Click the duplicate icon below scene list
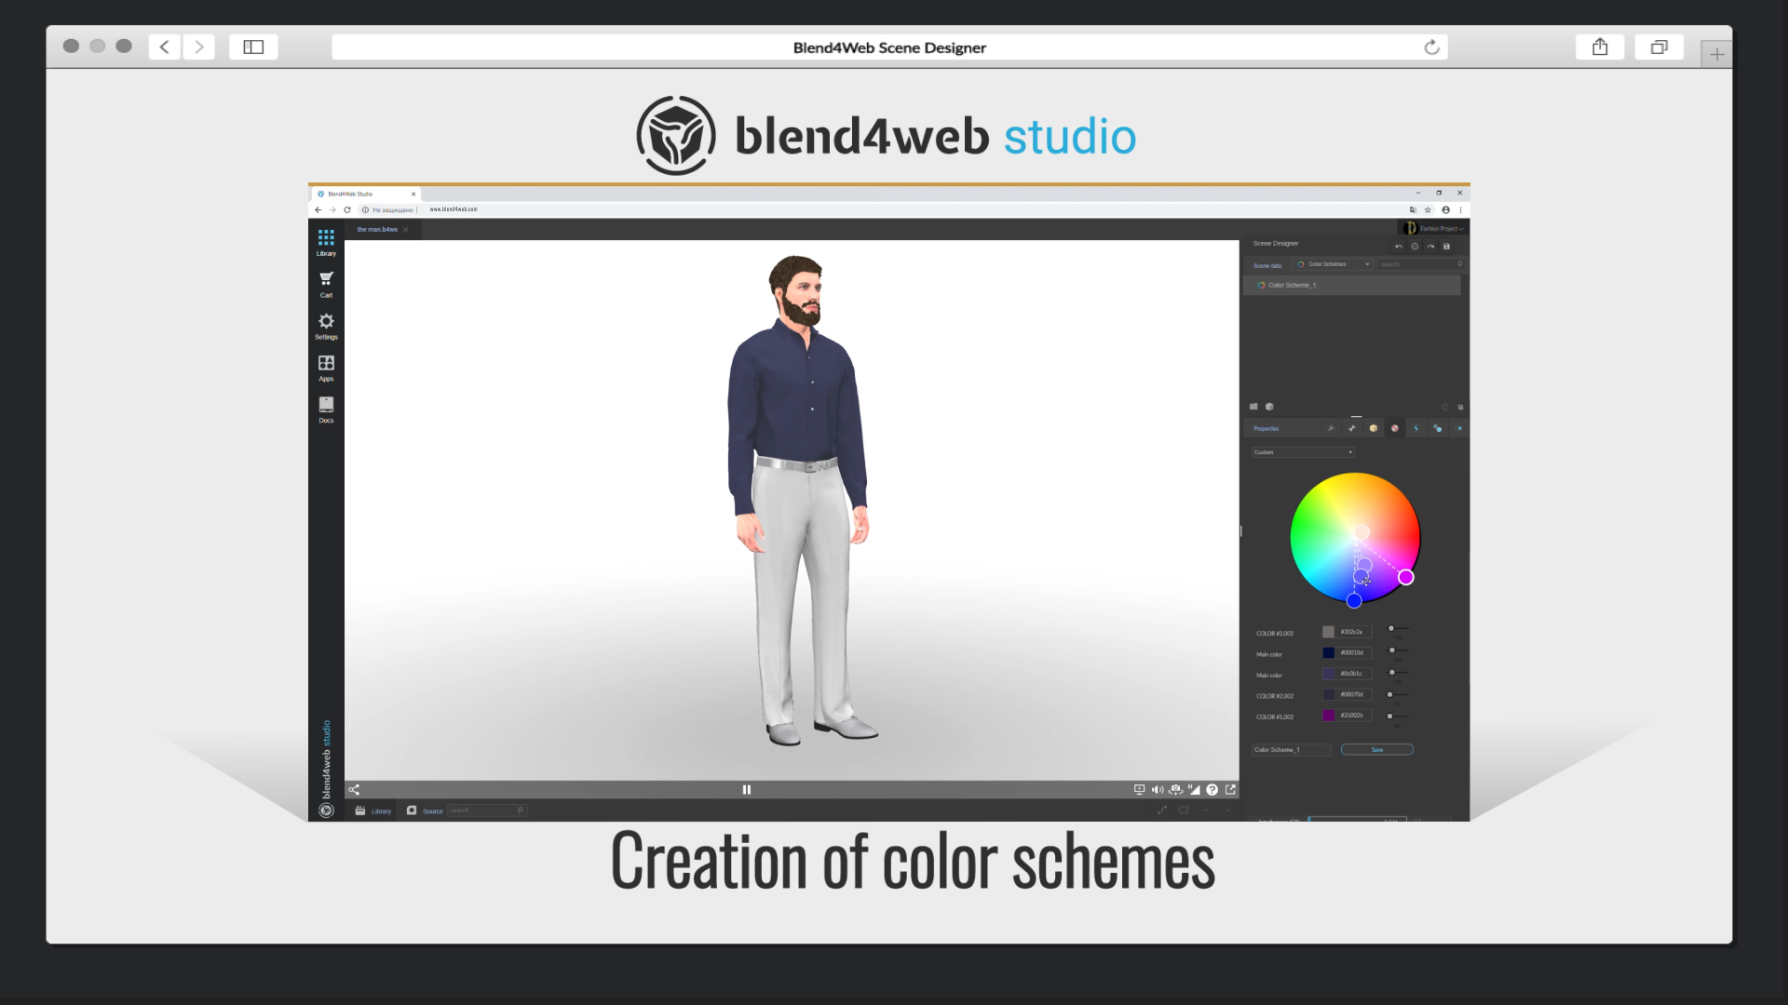 [1445, 407]
